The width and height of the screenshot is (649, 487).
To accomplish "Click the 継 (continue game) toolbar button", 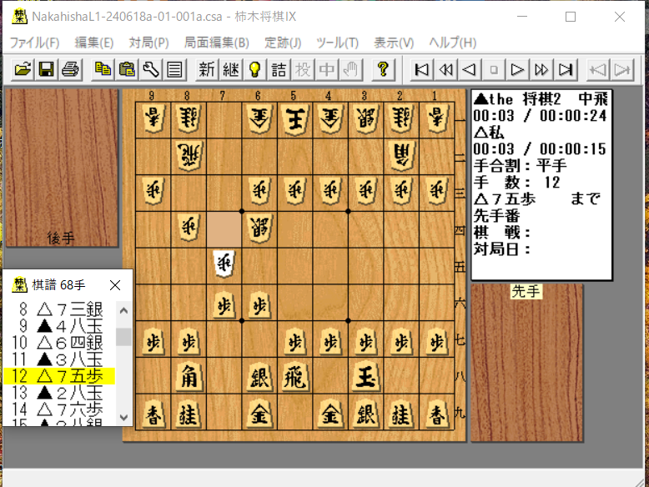I will click(x=230, y=69).
